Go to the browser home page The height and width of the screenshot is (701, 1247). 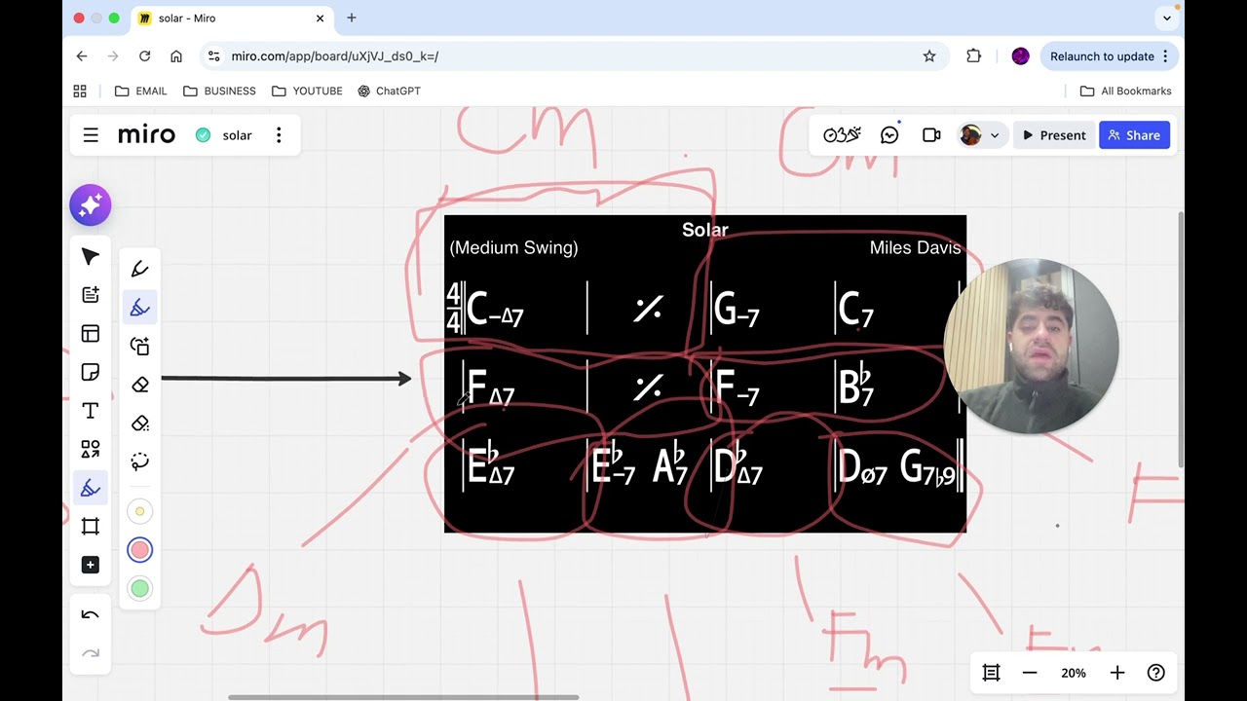pyautogui.click(x=176, y=56)
